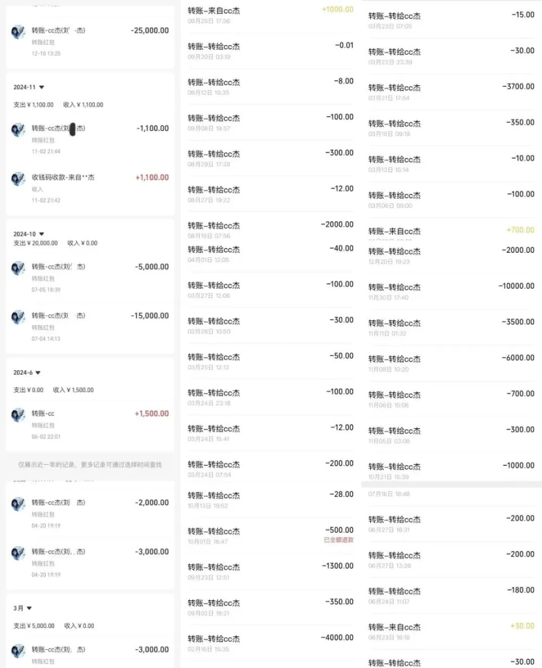
Task: Click avatar beside the -15,000.00 transfer
Action: pos(18,317)
